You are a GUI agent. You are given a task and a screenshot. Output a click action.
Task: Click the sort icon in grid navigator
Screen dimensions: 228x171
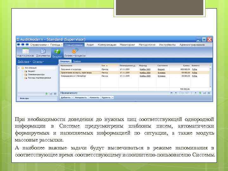(205, 93)
